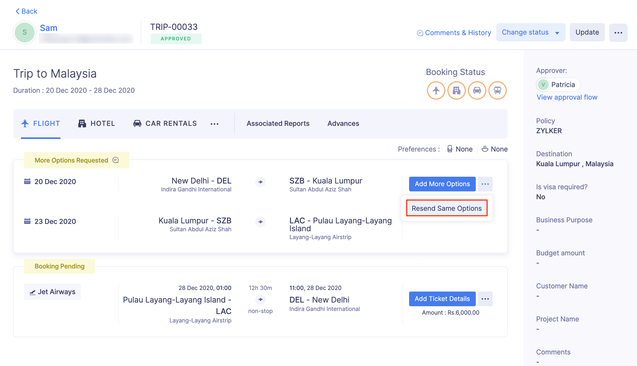Open View approval flow link
This screenshot has height=366, width=637.
click(x=567, y=97)
